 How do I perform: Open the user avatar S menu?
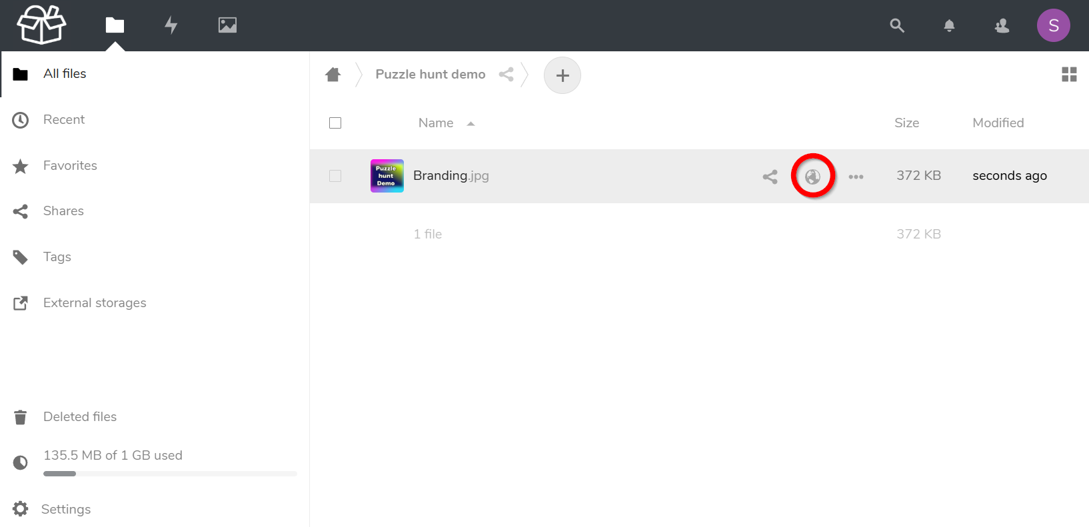1053,25
